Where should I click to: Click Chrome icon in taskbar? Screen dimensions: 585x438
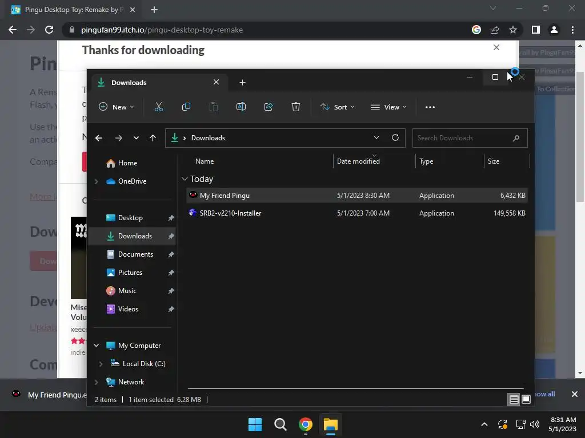tap(305, 424)
